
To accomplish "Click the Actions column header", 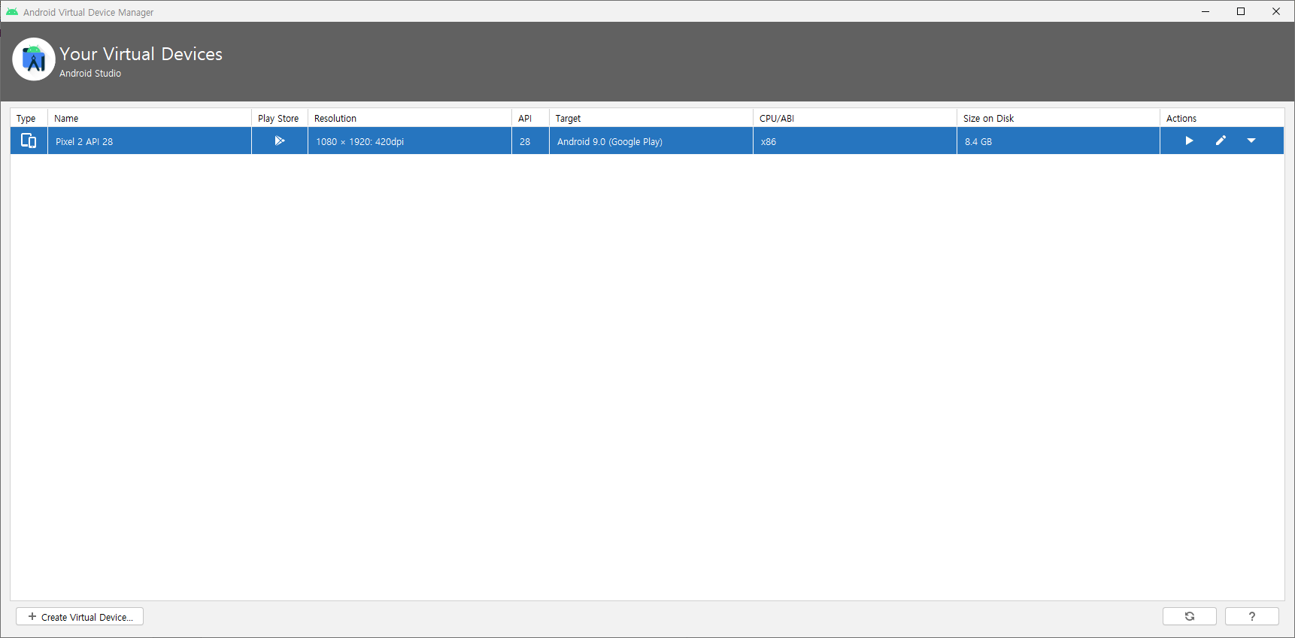I will point(1222,118).
